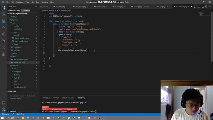Open the Source Control view

click(3, 21)
